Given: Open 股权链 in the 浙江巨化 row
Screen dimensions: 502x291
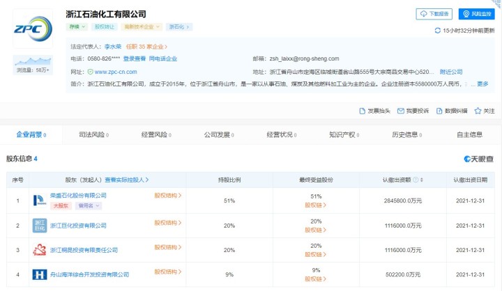Looking at the screenshot, I should pyautogui.click(x=315, y=230).
